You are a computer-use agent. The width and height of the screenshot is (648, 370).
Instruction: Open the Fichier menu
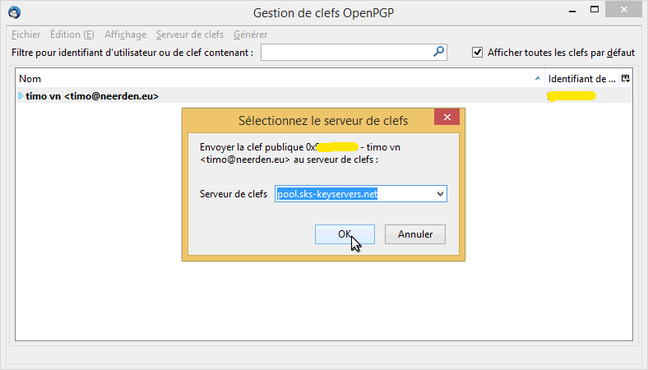[26, 35]
